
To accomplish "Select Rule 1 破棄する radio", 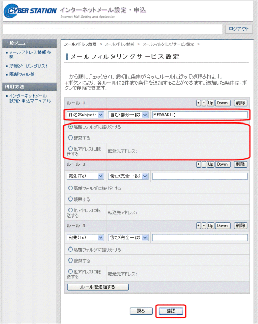I will [x=70, y=137].
